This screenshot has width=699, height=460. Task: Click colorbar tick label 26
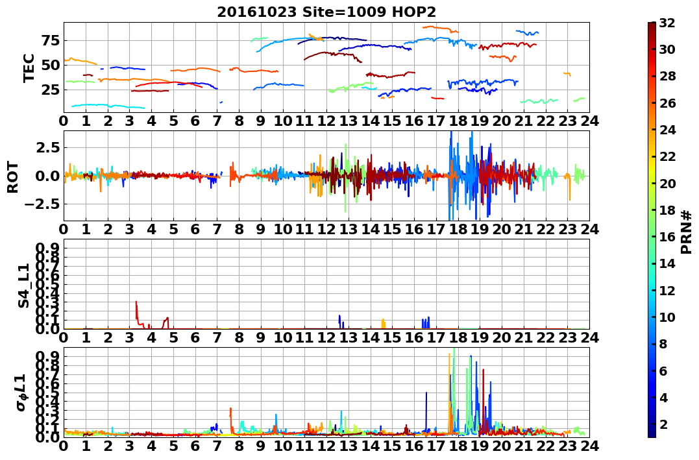667,103
